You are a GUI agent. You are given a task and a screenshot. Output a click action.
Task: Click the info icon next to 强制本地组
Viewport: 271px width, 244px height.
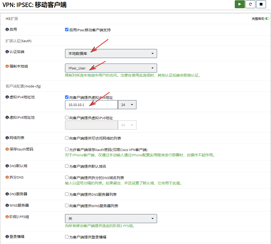click(7, 66)
